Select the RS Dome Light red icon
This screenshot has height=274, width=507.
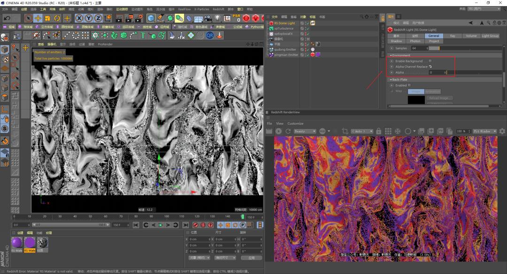point(271,23)
